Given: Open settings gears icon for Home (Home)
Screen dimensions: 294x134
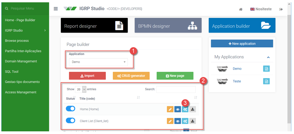Looking at the screenshot, I should click(185, 110).
